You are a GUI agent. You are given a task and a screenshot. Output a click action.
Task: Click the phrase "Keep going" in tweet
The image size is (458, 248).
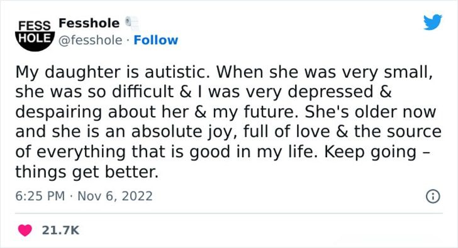coord(371,152)
